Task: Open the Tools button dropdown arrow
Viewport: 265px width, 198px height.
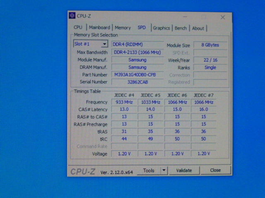Action: [x=164, y=170]
